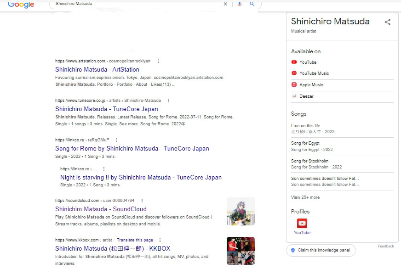This screenshot has width=401, height=269.
Task: Open more options for Night is starving result
Action: pyautogui.click(x=103, y=169)
